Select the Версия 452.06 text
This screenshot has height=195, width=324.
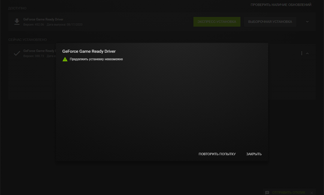[34, 24]
